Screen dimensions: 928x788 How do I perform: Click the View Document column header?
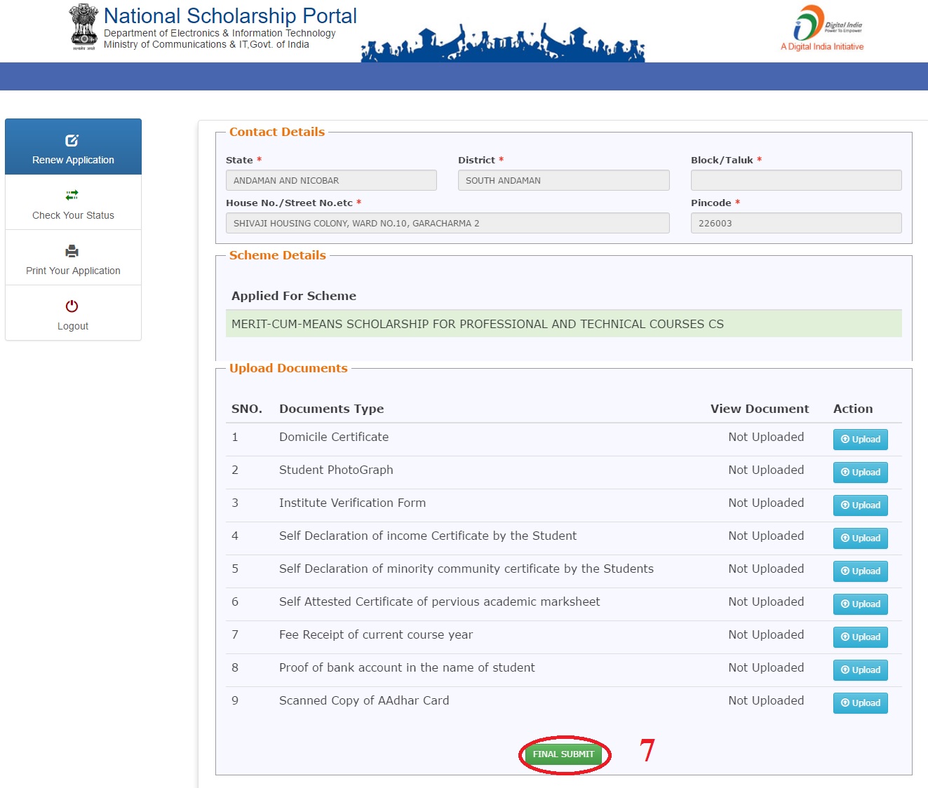[760, 409]
